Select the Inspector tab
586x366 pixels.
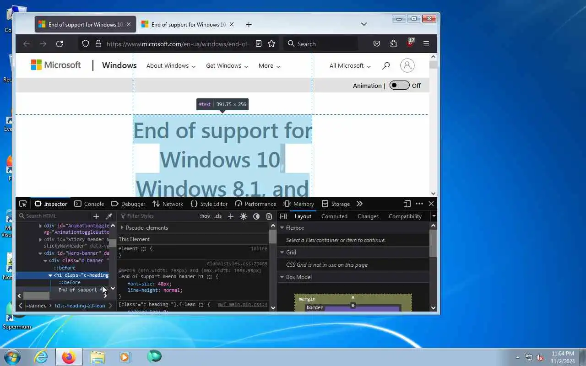[x=51, y=204]
